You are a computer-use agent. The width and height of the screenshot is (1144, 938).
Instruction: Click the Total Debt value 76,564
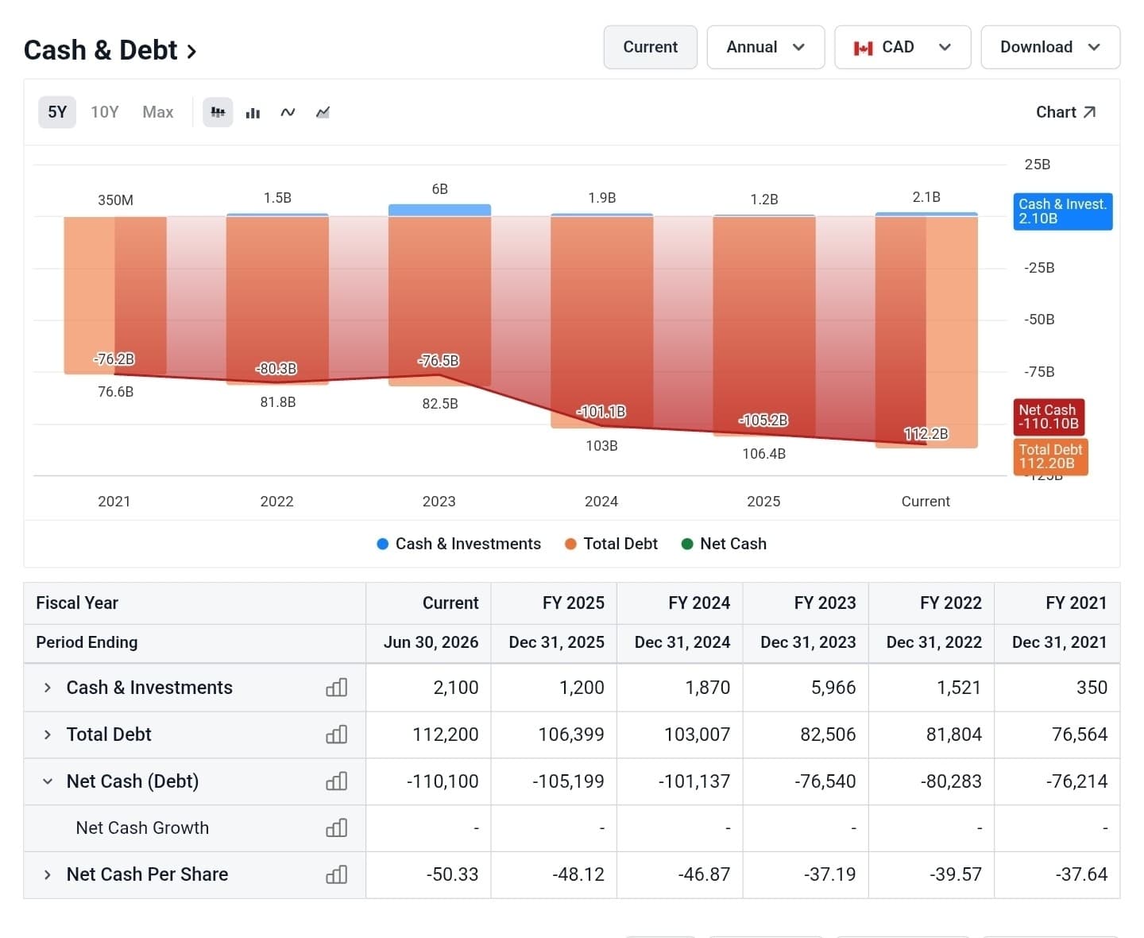(1080, 735)
